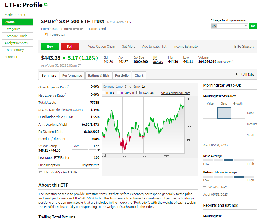Click the IIV value 443.43
Screen dimensions: 261x220
point(158,62)
